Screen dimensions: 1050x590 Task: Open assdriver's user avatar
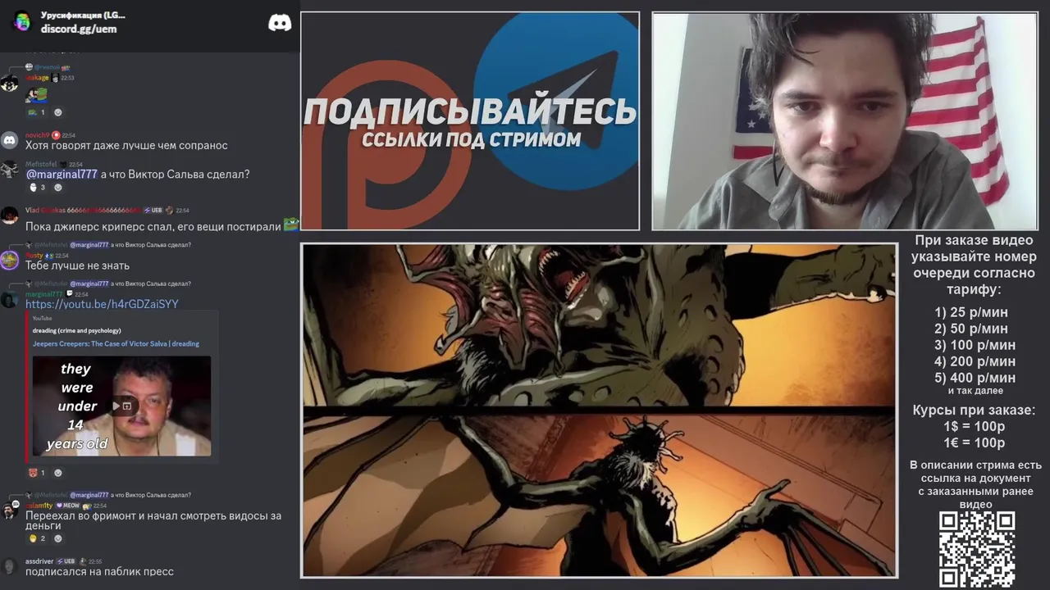pos(10,566)
